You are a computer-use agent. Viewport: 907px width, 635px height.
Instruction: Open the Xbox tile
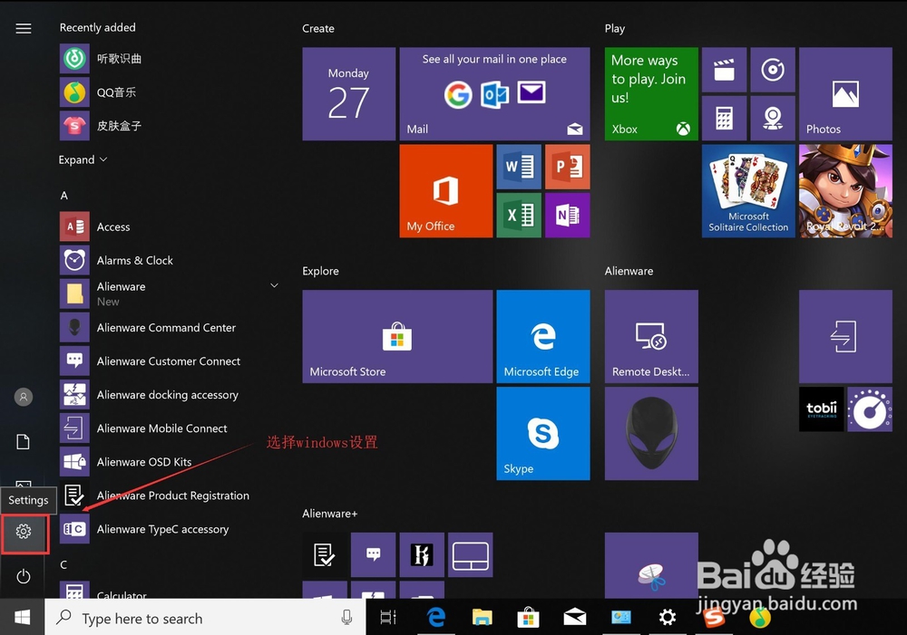tap(651, 93)
